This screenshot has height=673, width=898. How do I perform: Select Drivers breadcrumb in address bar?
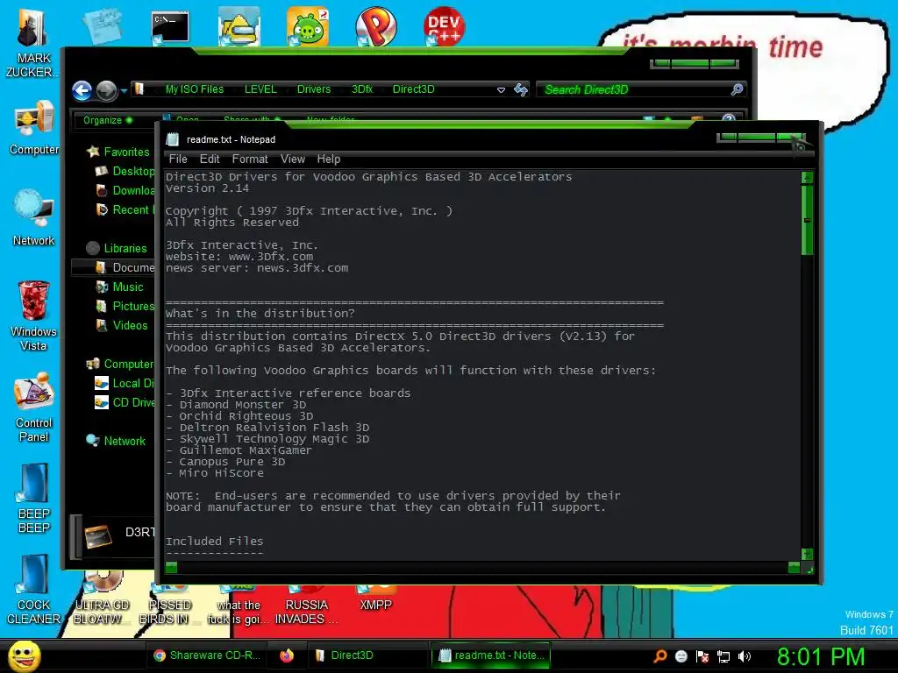point(314,89)
